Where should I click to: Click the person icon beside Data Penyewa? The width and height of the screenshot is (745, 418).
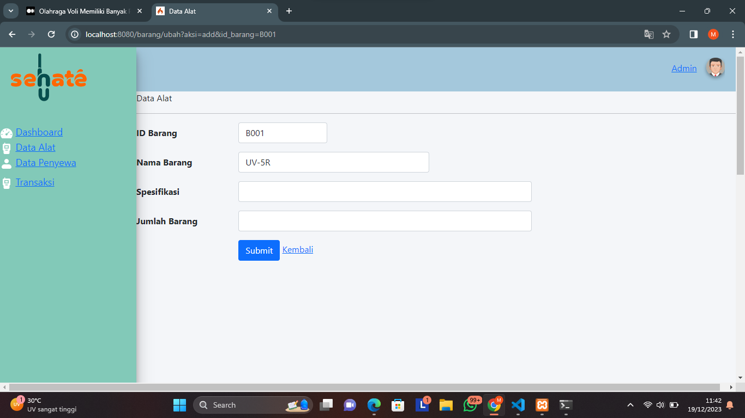7,163
